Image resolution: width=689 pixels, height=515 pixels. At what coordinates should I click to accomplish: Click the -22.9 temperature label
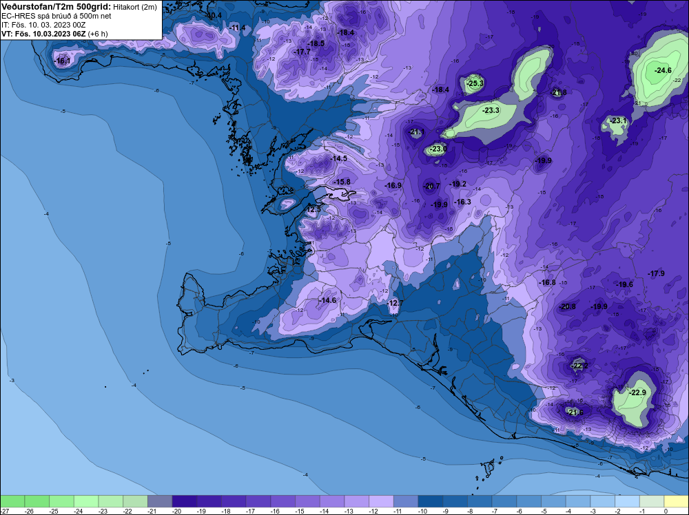637,392
